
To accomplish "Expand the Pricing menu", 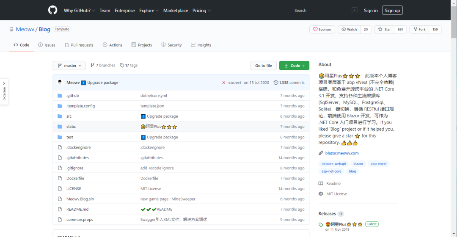I will pyautogui.click(x=201, y=11).
